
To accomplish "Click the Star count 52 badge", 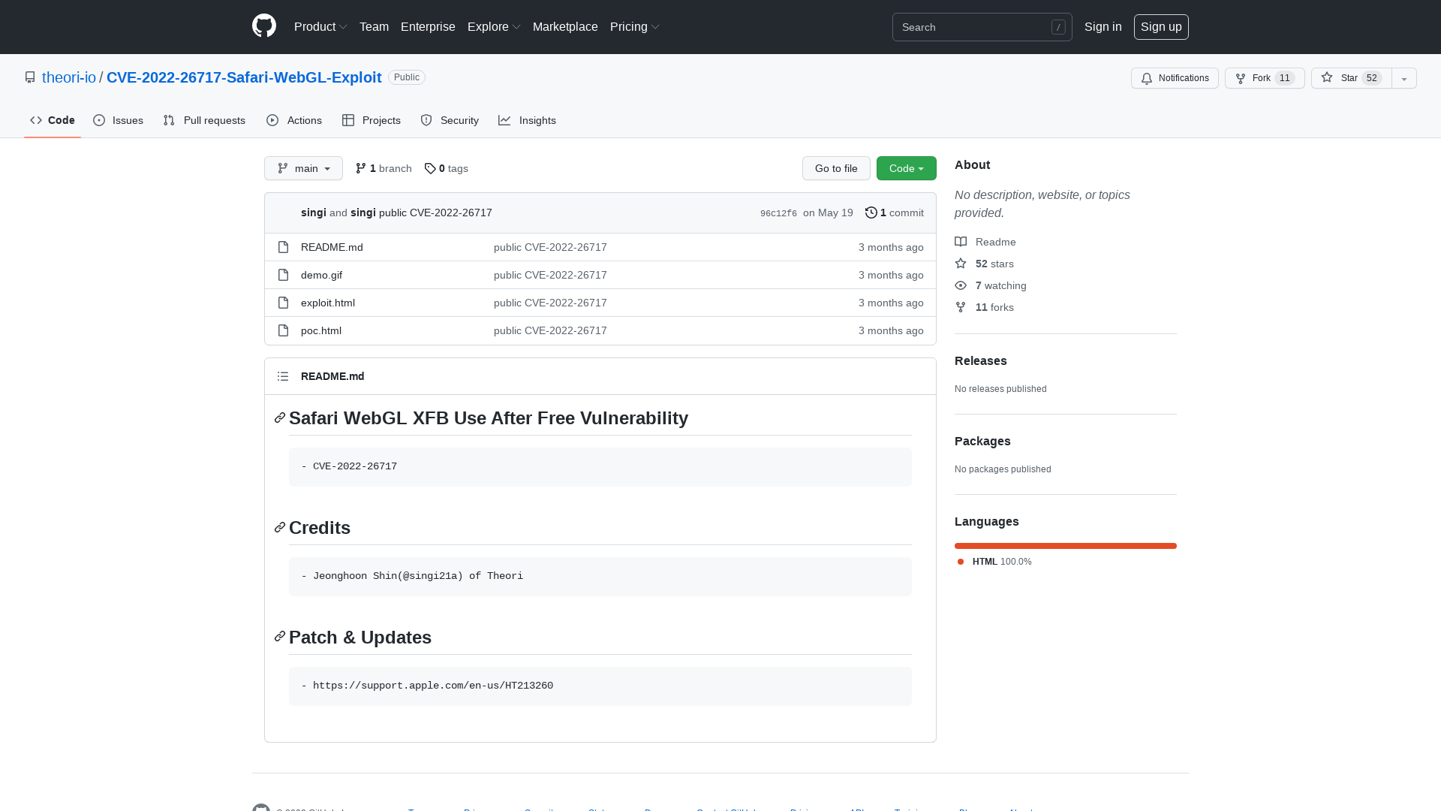I will coord(1372,78).
